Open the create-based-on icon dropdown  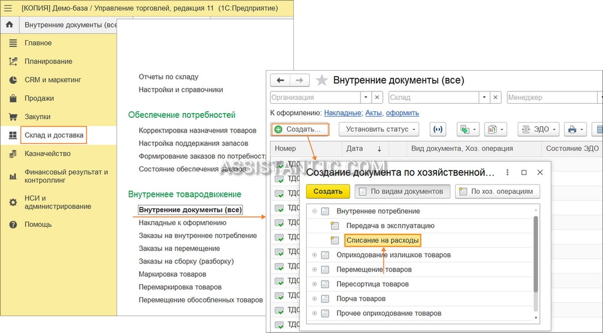pyautogui.click(x=468, y=129)
